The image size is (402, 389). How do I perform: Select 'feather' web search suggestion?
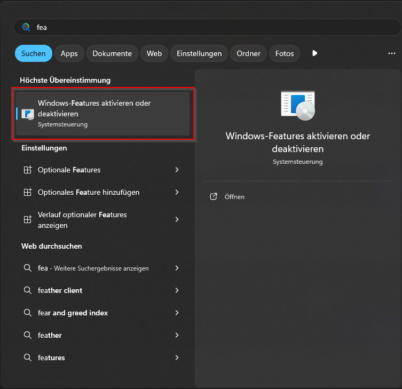coord(50,335)
